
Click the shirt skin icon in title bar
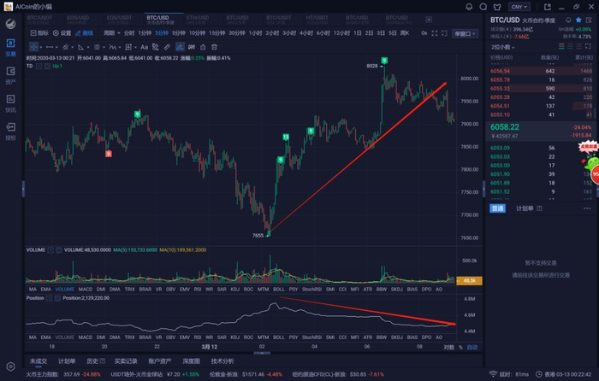[496, 5]
